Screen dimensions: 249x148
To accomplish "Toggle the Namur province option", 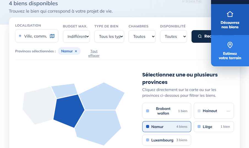I will [166, 127].
